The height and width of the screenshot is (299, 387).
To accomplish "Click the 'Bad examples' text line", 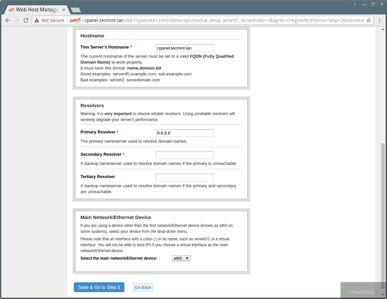I will click(x=120, y=80).
